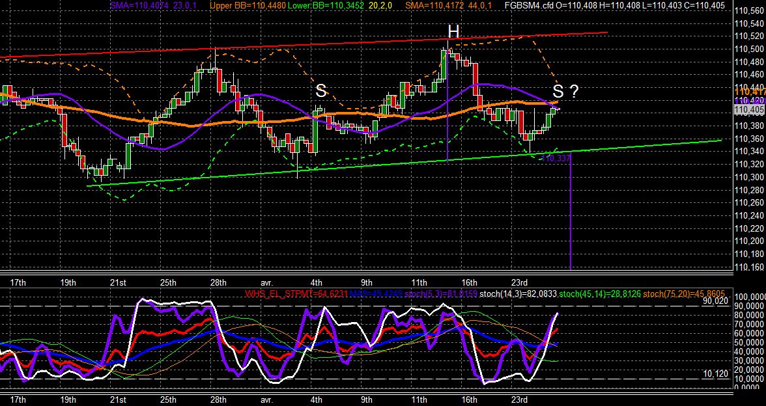The height and width of the screenshot is (406, 766).
Task: Click the 110,480 price axis label
Action: click(x=749, y=61)
